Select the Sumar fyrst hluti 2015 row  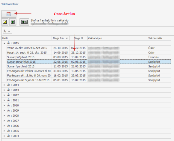tap(89, 66)
